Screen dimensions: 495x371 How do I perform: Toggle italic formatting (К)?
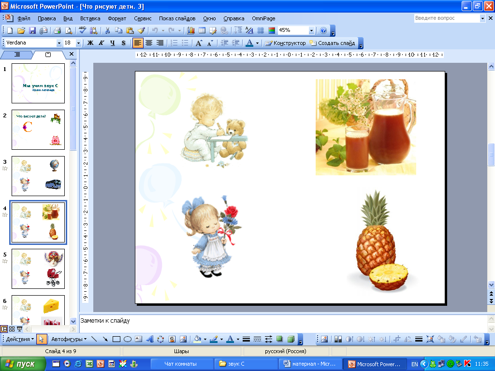pos(102,43)
